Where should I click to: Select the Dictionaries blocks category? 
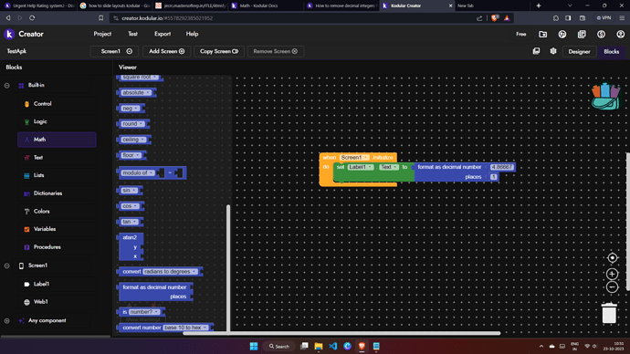[x=57, y=193]
